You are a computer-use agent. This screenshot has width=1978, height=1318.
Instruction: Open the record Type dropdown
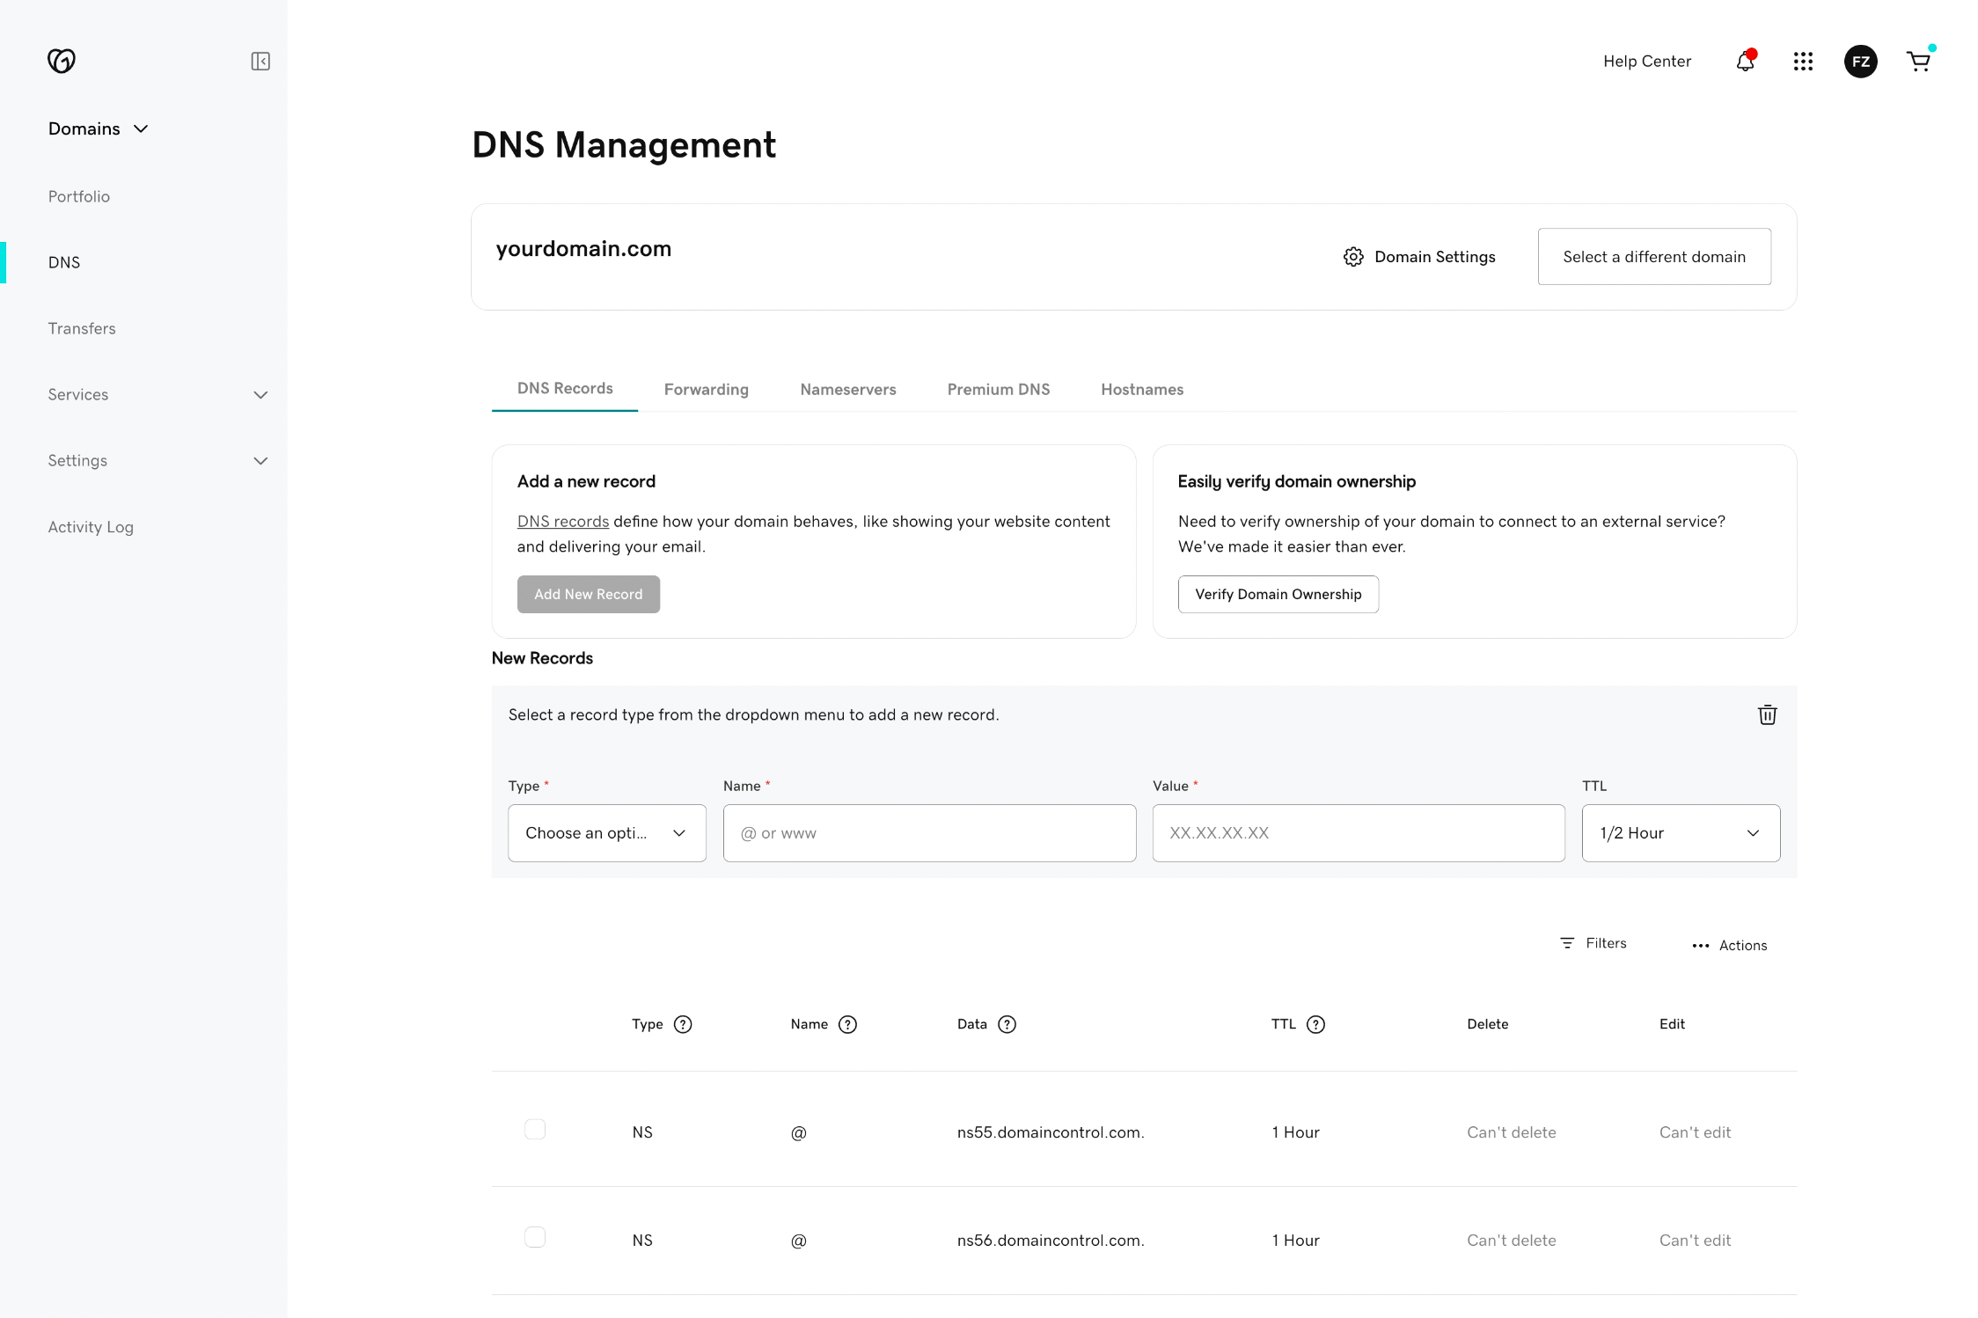[606, 833]
